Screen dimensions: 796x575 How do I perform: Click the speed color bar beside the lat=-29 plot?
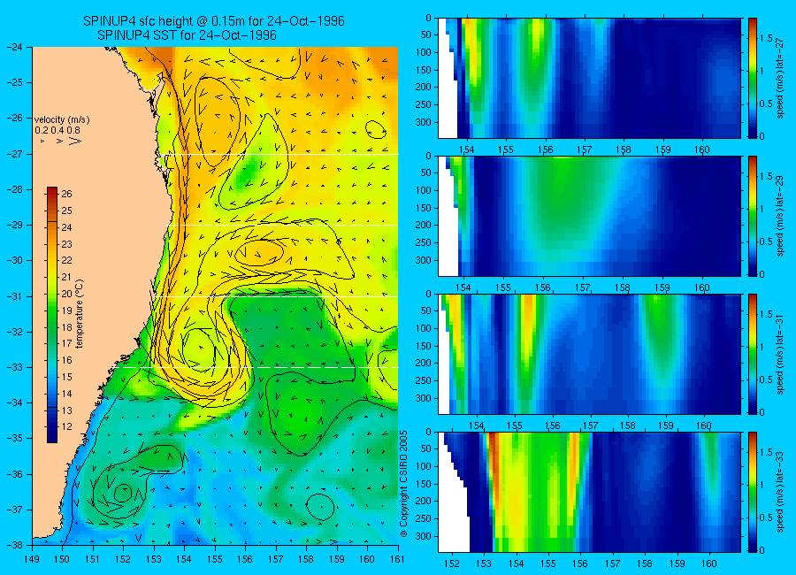[x=753, y=217]
